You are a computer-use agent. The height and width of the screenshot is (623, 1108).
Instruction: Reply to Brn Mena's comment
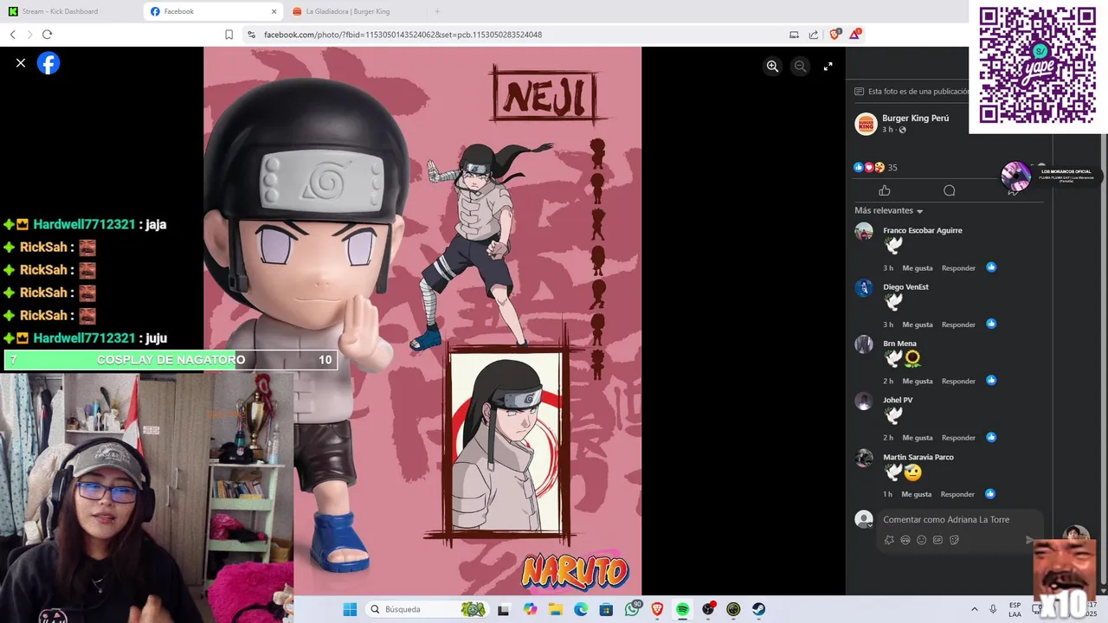coord(958,382)
